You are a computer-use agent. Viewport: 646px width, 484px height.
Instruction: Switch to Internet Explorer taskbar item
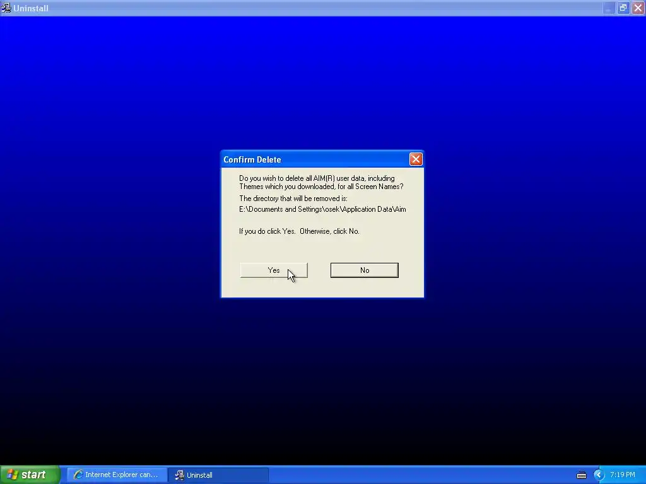pos(117,475)
